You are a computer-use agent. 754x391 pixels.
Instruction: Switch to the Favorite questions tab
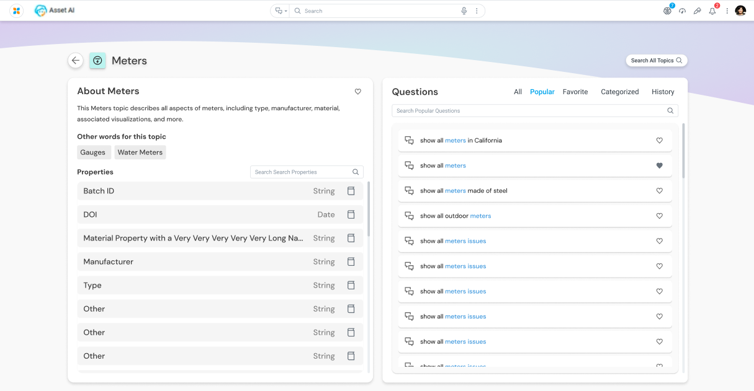(x=575, y=92)
